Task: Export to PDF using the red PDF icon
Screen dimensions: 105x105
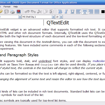Action: tap(18, 12)
